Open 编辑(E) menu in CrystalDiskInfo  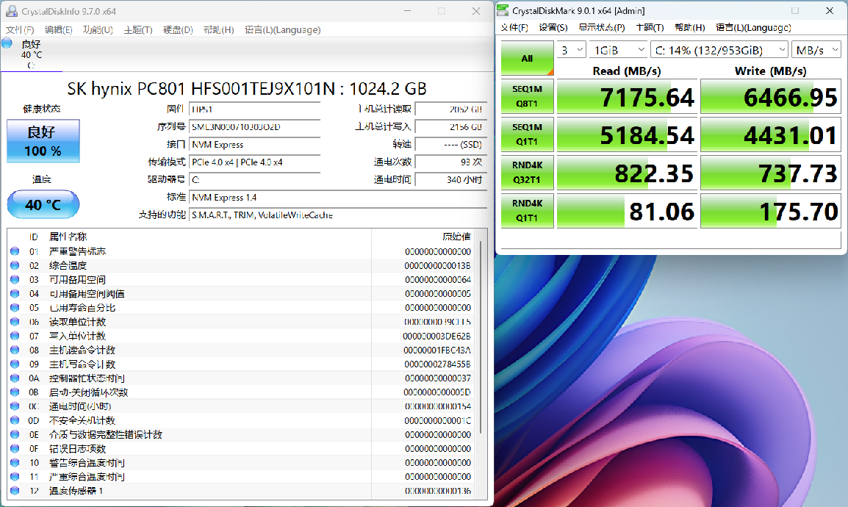(x=58, y=29)
